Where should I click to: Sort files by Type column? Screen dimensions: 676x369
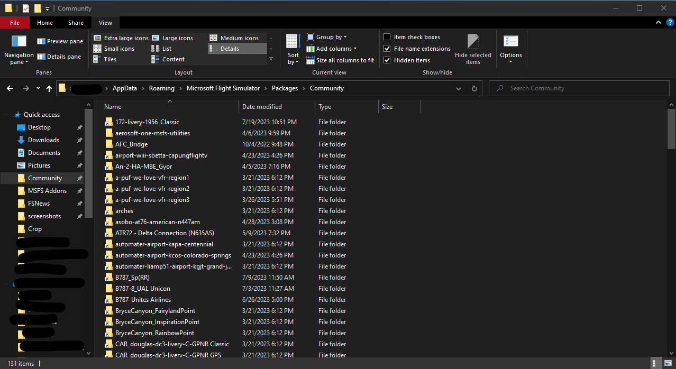tap(346, 107)
